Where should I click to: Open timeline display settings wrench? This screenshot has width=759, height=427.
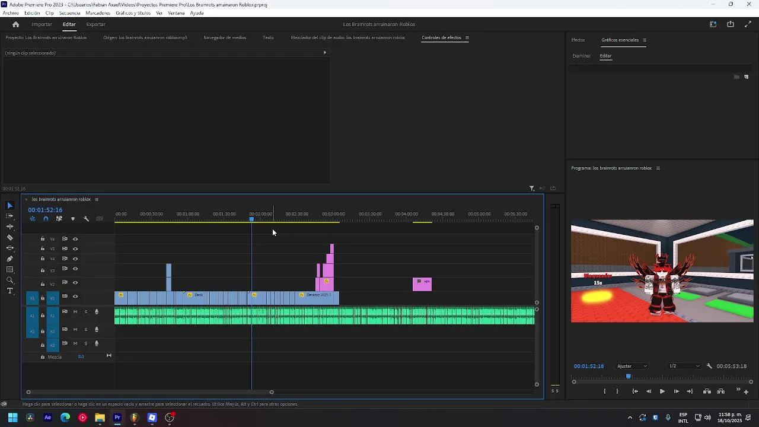tap(87, 219)
